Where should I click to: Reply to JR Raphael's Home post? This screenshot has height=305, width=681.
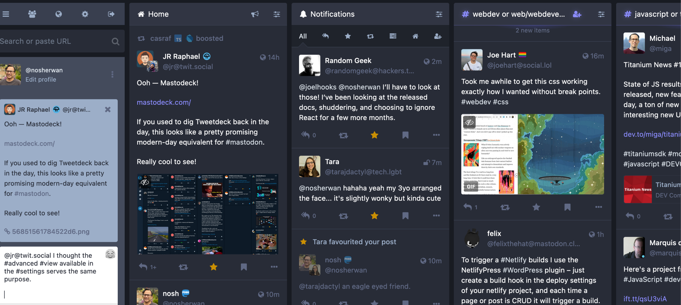tap(143, 267)
